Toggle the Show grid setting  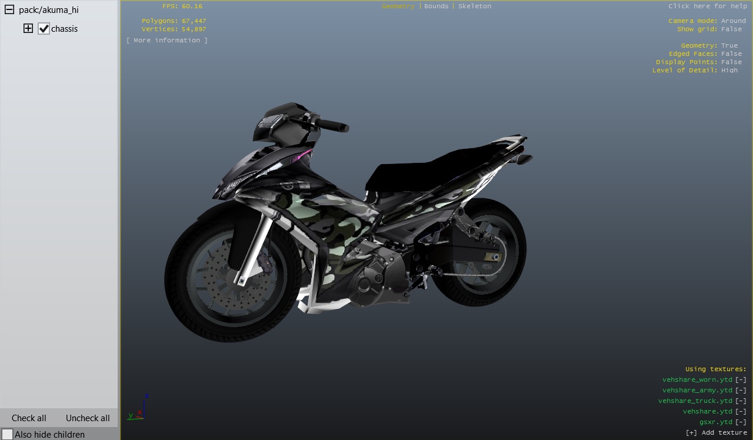coord(732,29)
